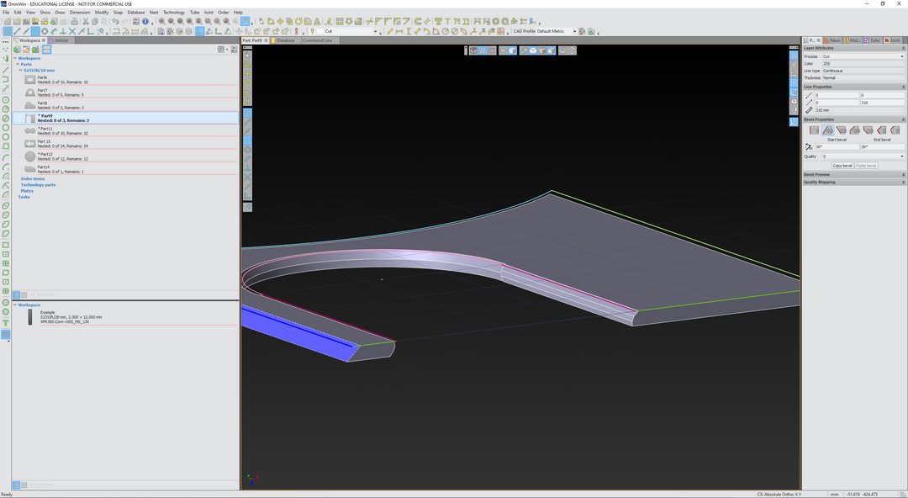Open the Plates link in the tree
This screenshot has height=498, width=908.
[x=27, y=191]
